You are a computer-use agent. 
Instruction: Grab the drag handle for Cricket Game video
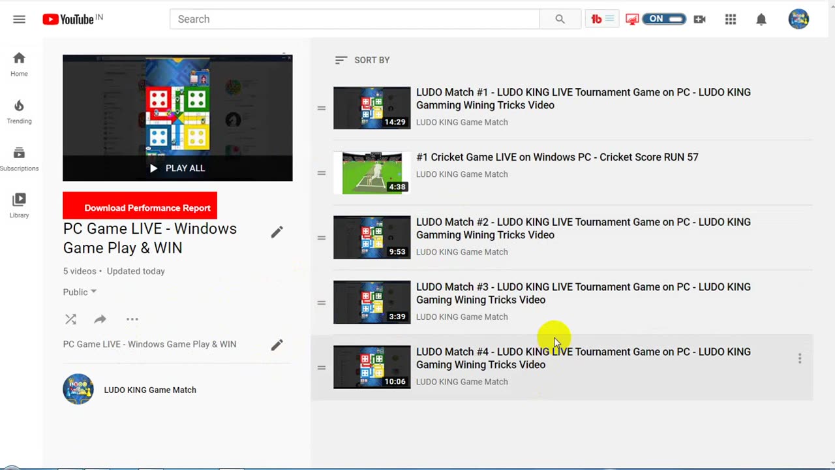[x=322, y=173]
